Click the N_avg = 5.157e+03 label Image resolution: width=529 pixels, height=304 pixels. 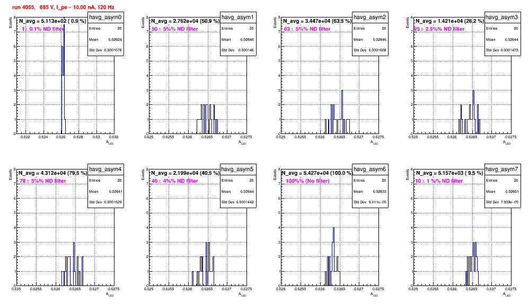pyautogui.click(x=449, y=173)
